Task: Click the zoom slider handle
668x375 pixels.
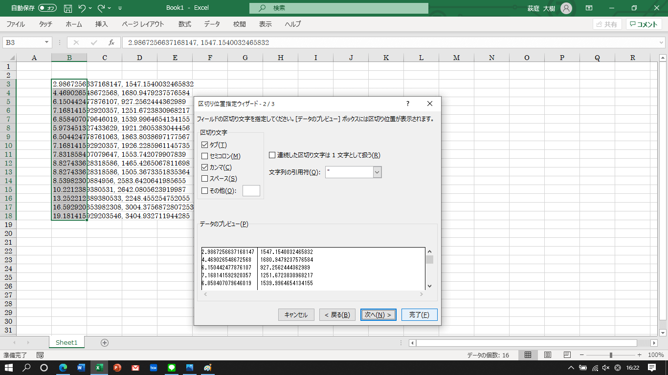Action: click(x=611, y=355)
